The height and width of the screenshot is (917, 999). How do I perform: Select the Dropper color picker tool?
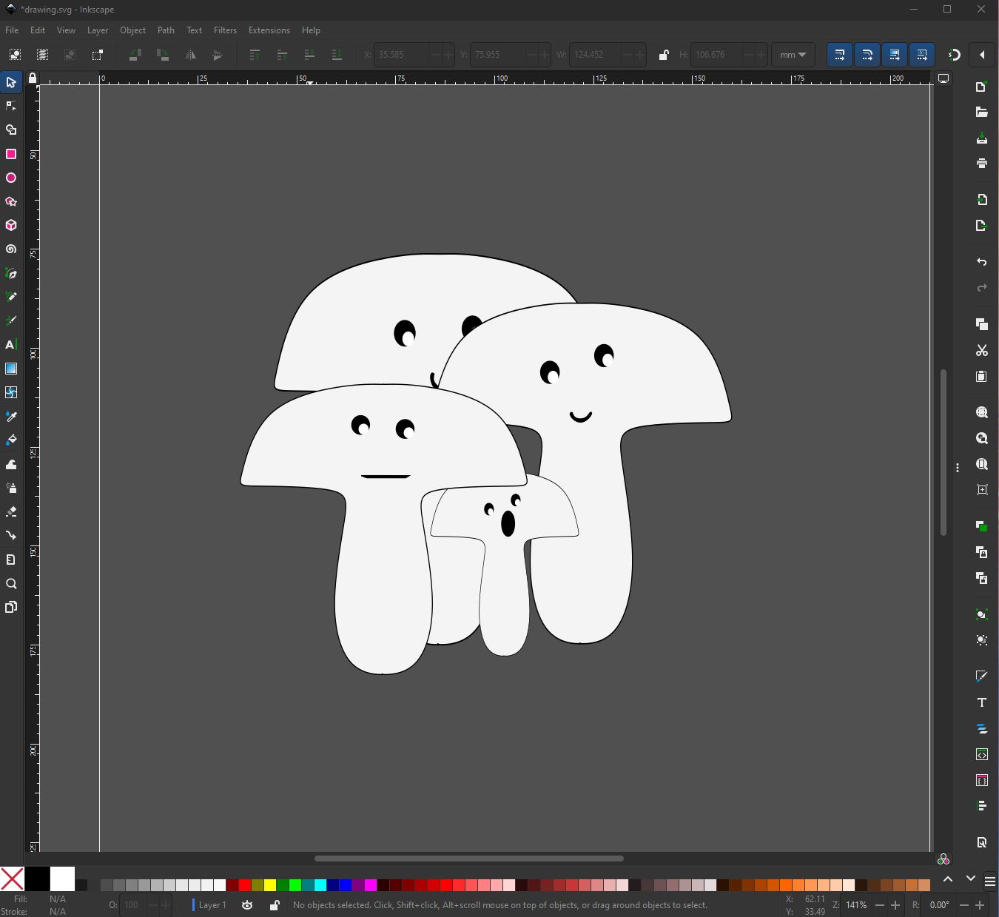tap(11, 417)
